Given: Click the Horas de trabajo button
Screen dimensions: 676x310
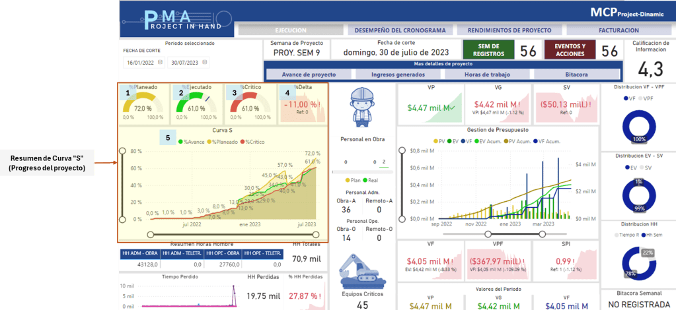Looking at the screenshot, I should [487, 75].
